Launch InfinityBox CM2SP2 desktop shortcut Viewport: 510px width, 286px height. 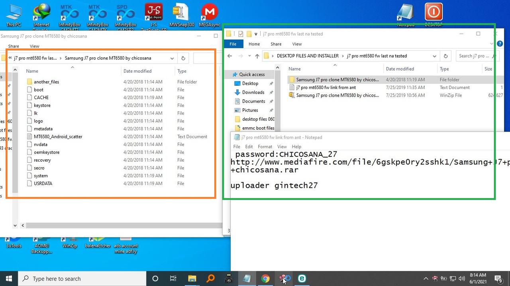point(125,15)
